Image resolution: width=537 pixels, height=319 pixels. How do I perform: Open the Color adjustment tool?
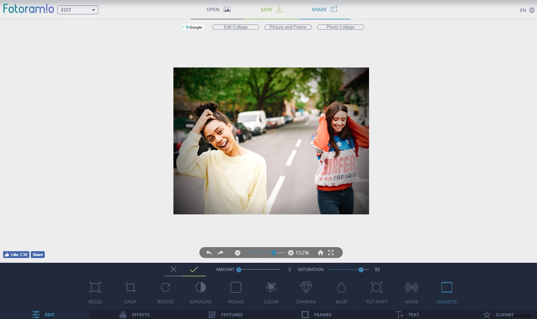pos(271,292)
